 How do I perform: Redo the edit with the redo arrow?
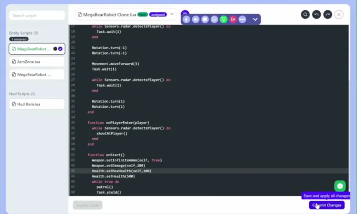(x=328, y=15)
